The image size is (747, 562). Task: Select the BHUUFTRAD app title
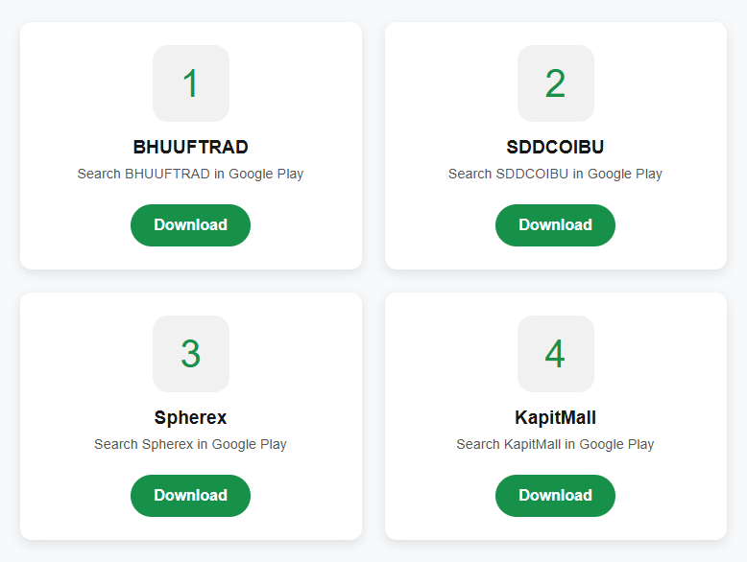click(x=190, y=147)
